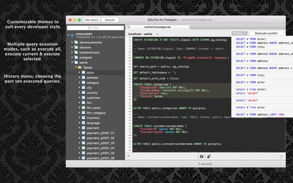Close the northwind.postgre.sql tab
This screenshot has height=183, width=293.
coord(129,27)
